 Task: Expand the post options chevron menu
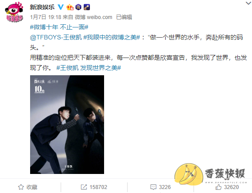click(x=248, y=3)
